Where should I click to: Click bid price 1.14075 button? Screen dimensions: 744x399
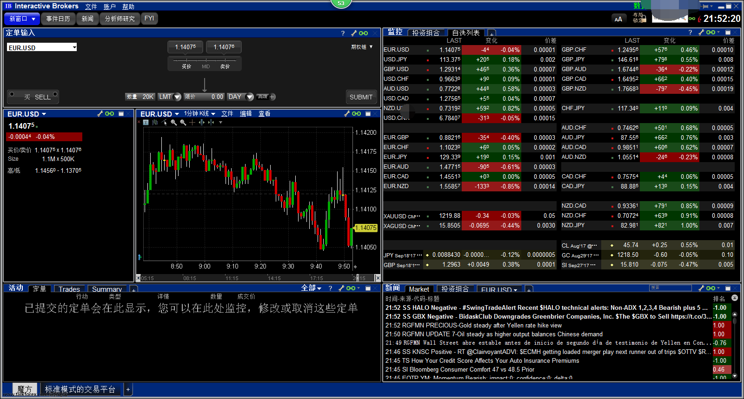pos(185,47)
